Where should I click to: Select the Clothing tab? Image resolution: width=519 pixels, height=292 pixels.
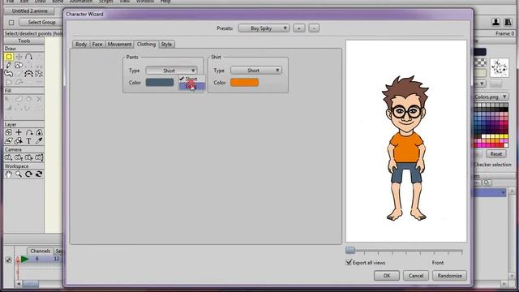146,44
